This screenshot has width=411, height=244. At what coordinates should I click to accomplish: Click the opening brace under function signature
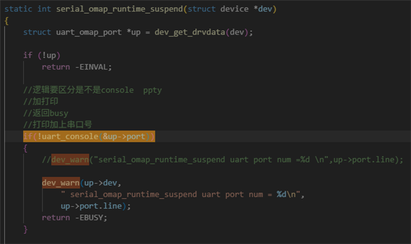pyautogui.click(x=6, y=21)
